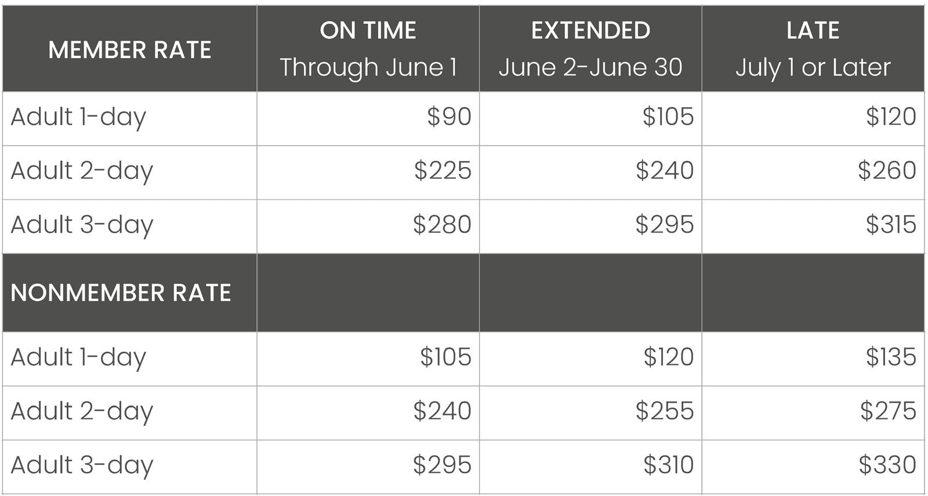This screenshot has width=928, height=496.
Task: Select member Adult 1-day row label
Action: click(x=78, y=117)
